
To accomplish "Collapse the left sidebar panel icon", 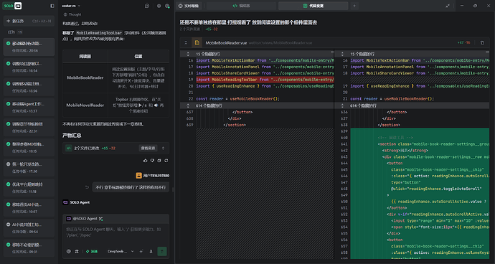I will [52, 6].
